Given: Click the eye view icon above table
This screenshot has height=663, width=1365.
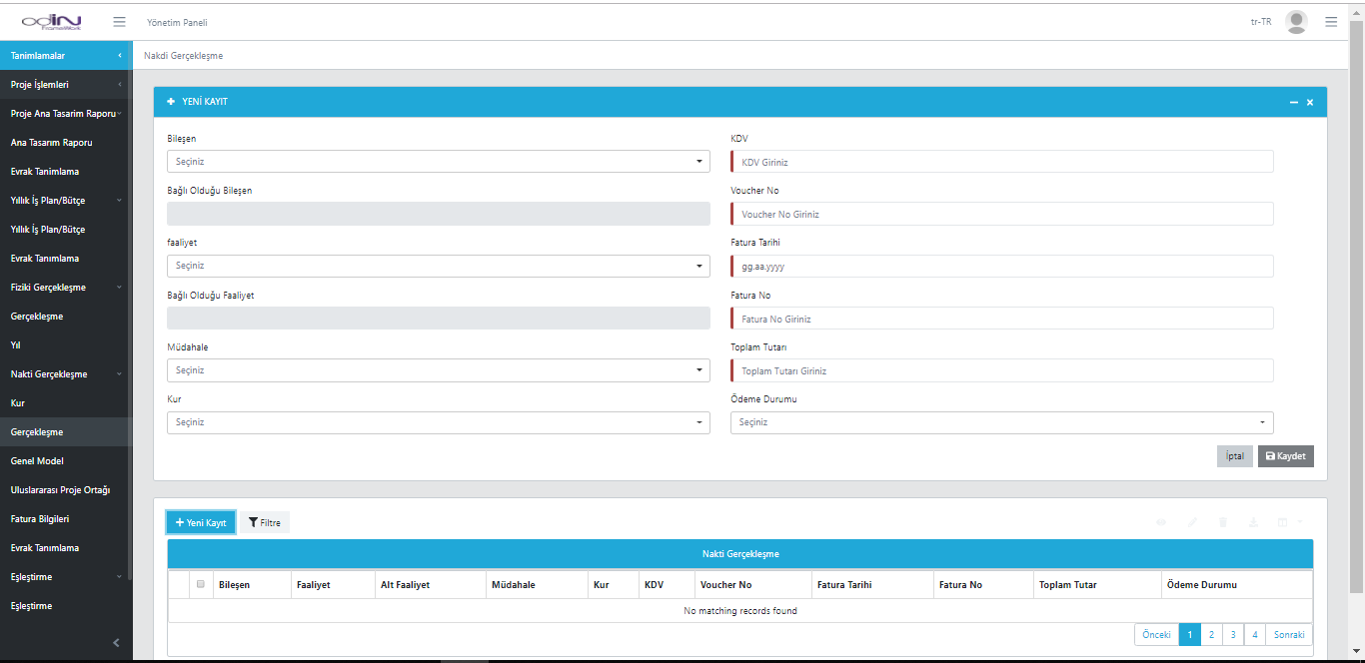Looking at the screenshot, I should point(1161,522).
